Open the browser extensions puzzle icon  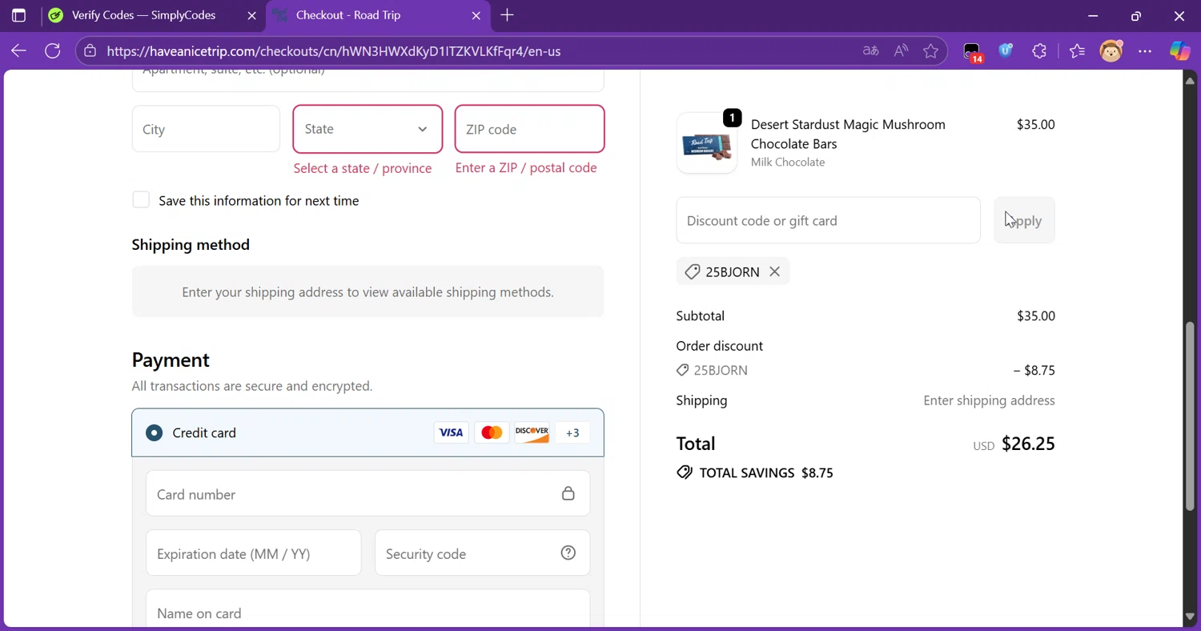point(1039,51)
